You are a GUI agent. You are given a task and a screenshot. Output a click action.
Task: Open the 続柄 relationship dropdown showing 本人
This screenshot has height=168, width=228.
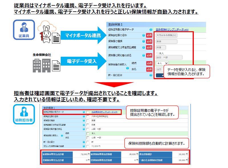click(162, 63)
